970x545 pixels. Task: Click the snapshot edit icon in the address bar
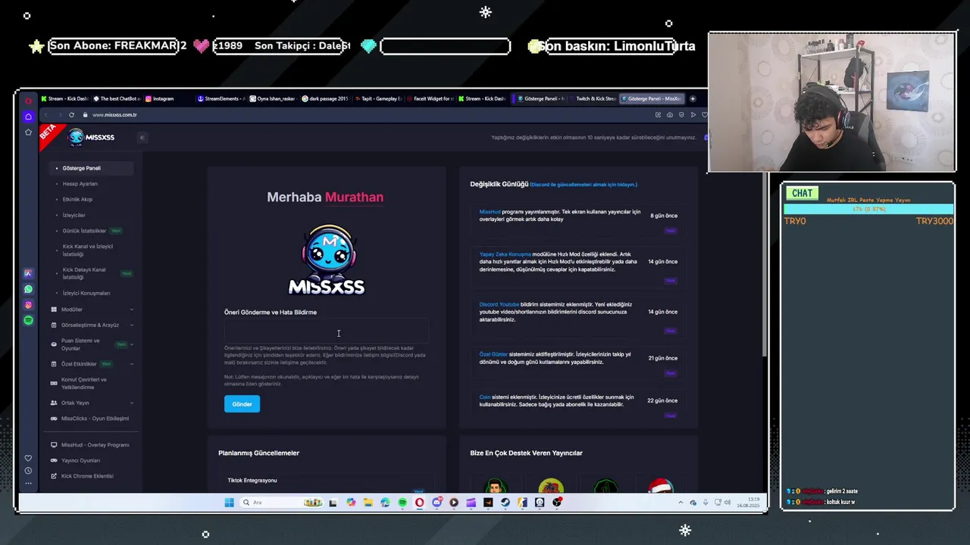[658, 115]
